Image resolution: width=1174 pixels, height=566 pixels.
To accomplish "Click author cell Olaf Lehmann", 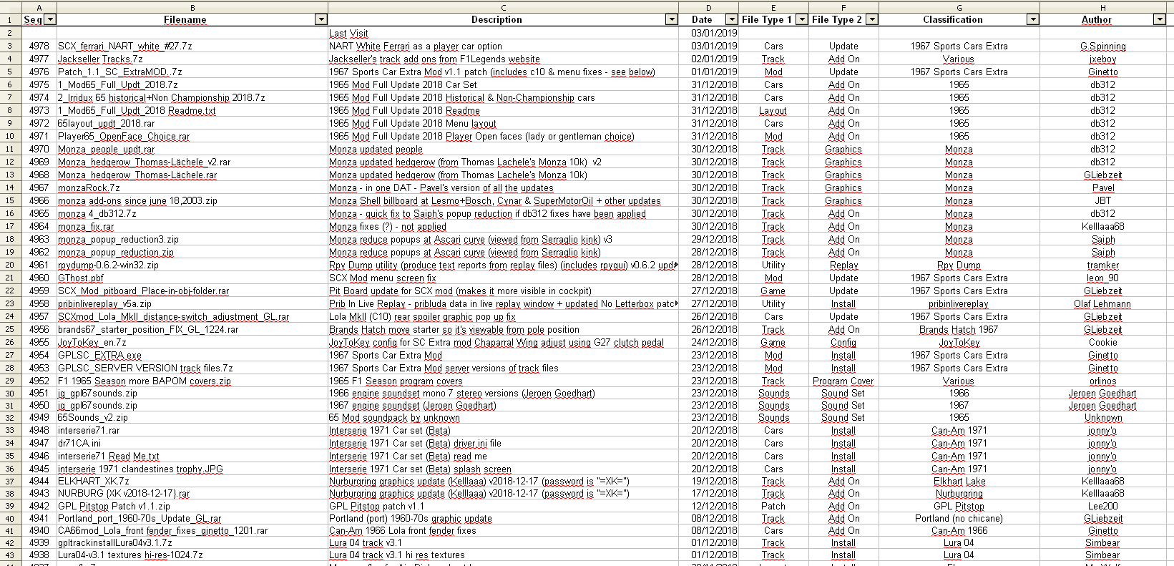I will tap(1102, 303).
